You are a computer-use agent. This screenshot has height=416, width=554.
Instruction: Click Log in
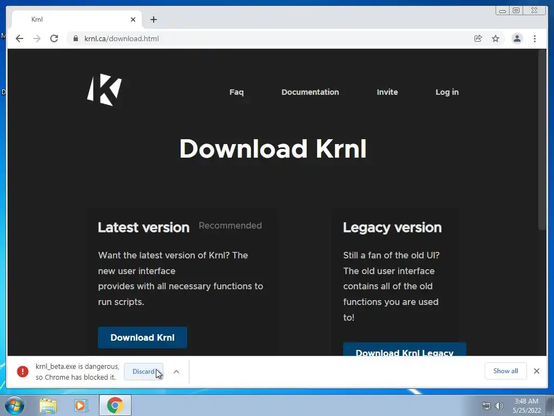[x=447, y=92]
